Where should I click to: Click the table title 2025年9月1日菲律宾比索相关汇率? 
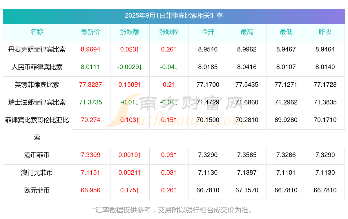(x=174, y=16)
